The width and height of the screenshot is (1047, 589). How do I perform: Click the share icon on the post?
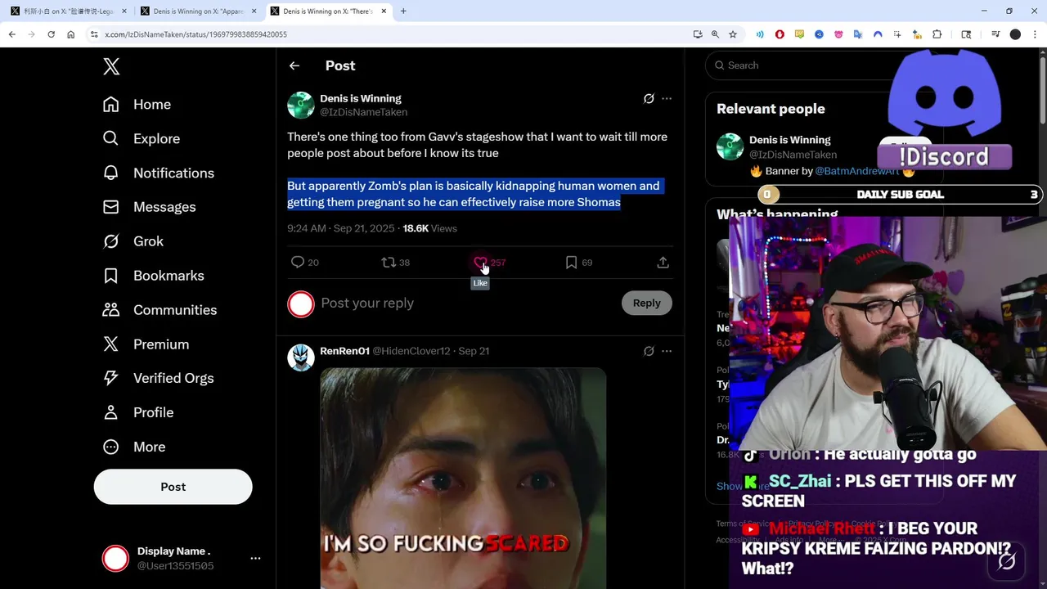[x=663, y=263]
